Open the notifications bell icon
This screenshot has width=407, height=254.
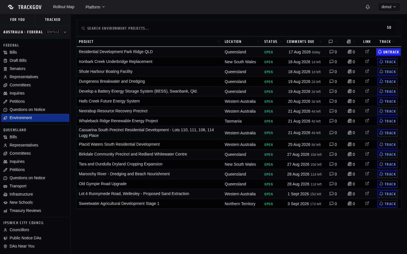point(368,7)
